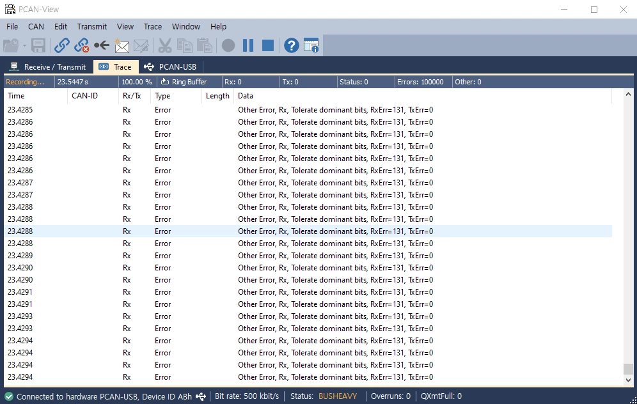Select the Trace tab

[x=116, y=67]
